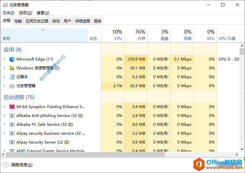
Task: Sort by the CPU column header
Action: pyautogui.click(x=113, y=35)
